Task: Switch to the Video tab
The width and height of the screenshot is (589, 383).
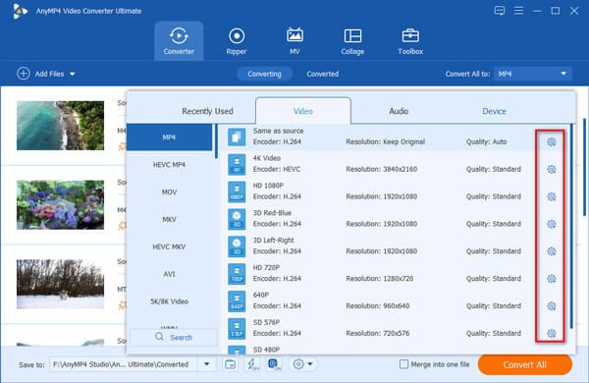Action: tap(303, 111)
